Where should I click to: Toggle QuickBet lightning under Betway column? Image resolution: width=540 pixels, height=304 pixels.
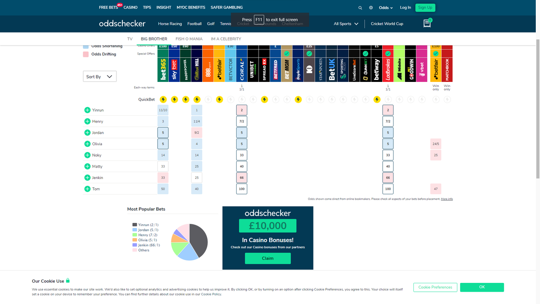click(377, 100)
